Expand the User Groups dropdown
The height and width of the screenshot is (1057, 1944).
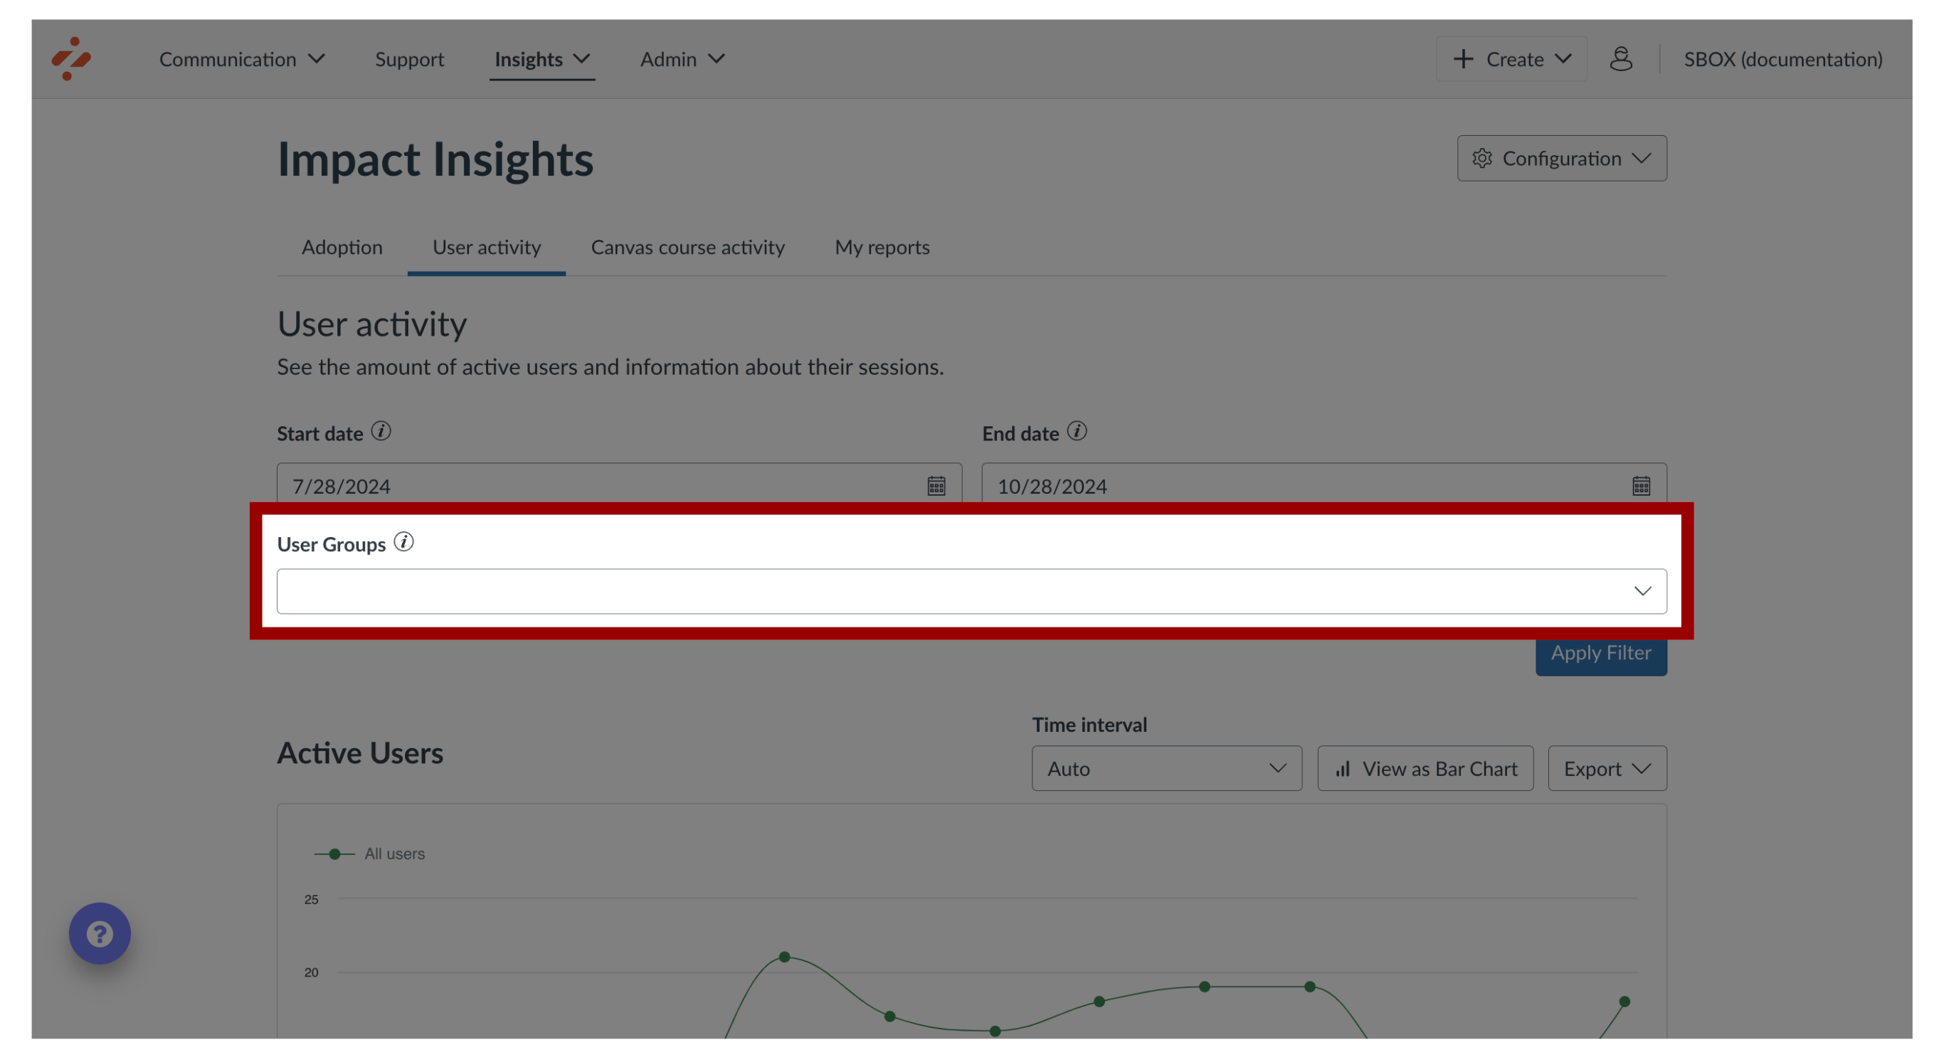[x=1642, y=591]
